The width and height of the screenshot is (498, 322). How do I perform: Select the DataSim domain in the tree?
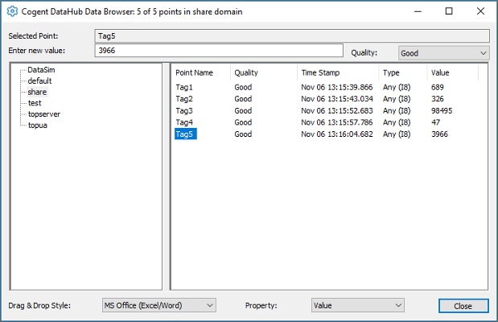tap(41, 70)
